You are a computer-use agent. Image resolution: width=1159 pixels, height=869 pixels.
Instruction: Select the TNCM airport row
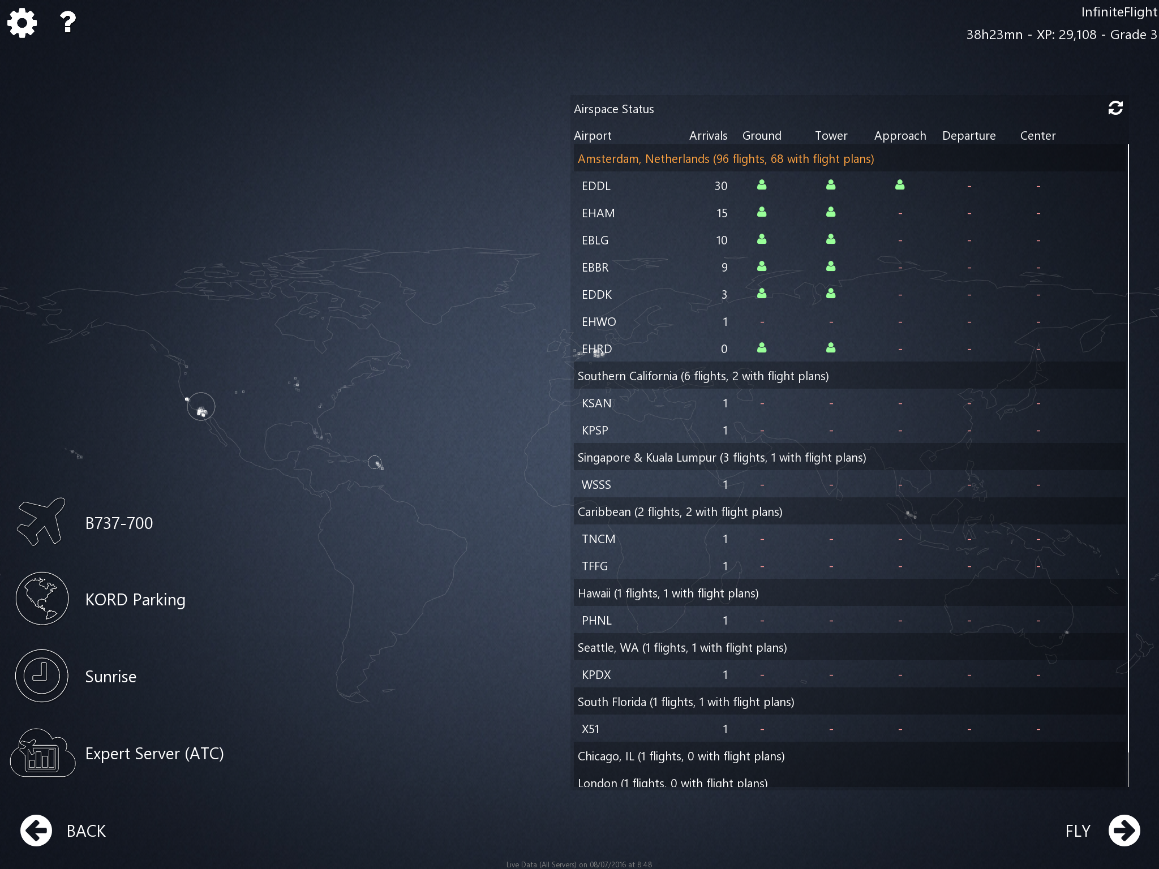click(x=598, y=539)
